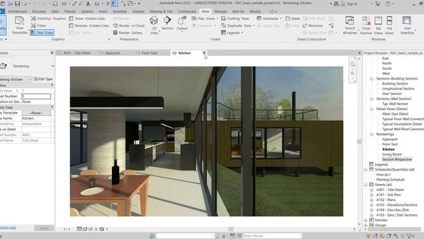Click Tile Views button

coord(389,25)
